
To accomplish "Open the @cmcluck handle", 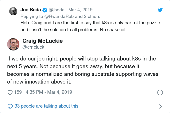I will 33,47.
